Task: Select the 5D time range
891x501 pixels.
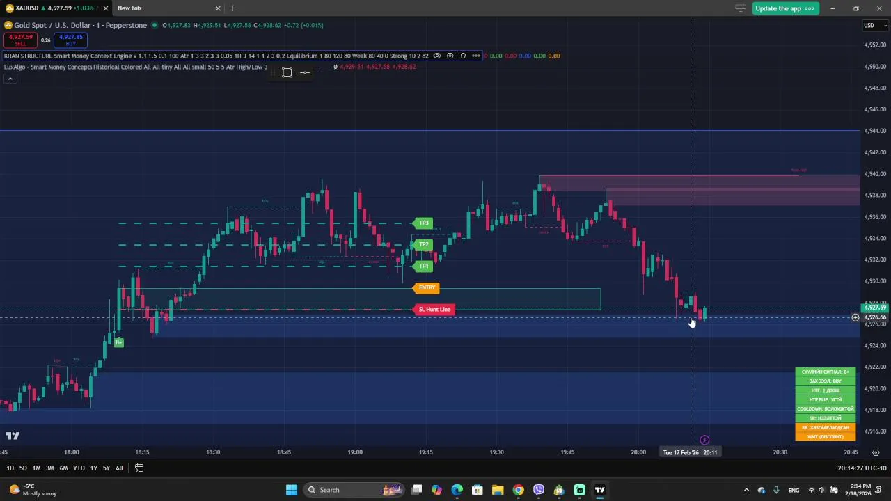Action: 23,468
